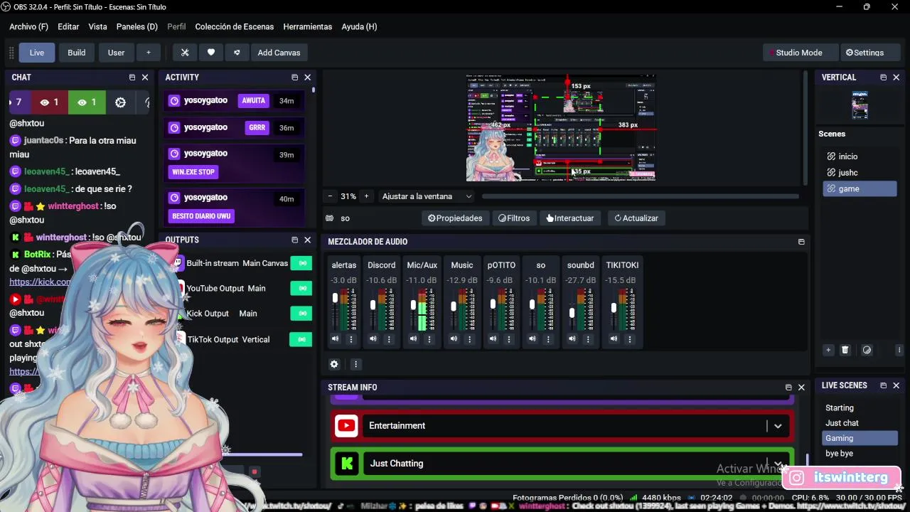Screen dimensions: 910x512
Task: Open options menu for TIKITOKI channel
Action: (x=629, y=339)
